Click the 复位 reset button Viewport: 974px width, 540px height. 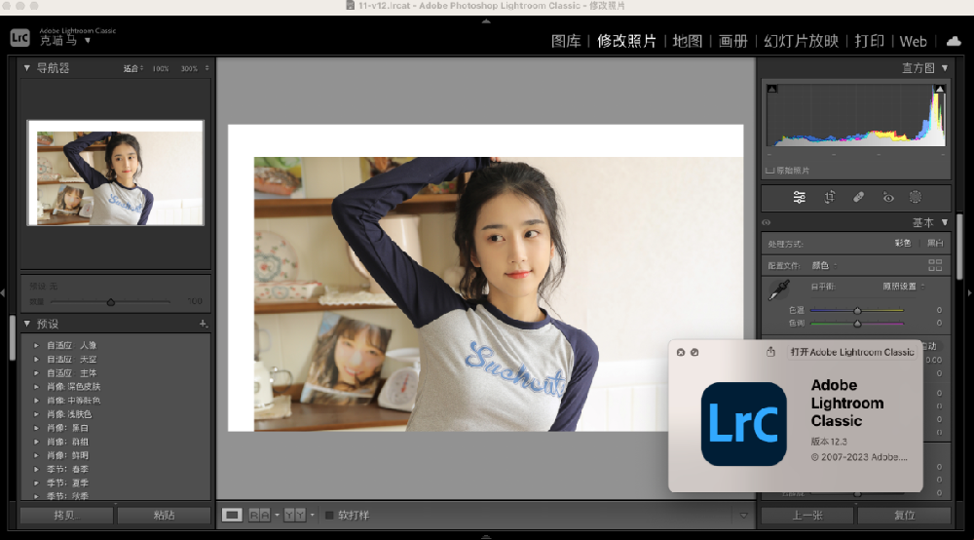(904, 516)
